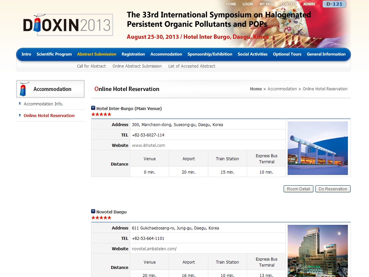Viewport: 369px width, 277px height.
Task: Open the Social Activities menu
Action: coord(252,54)
